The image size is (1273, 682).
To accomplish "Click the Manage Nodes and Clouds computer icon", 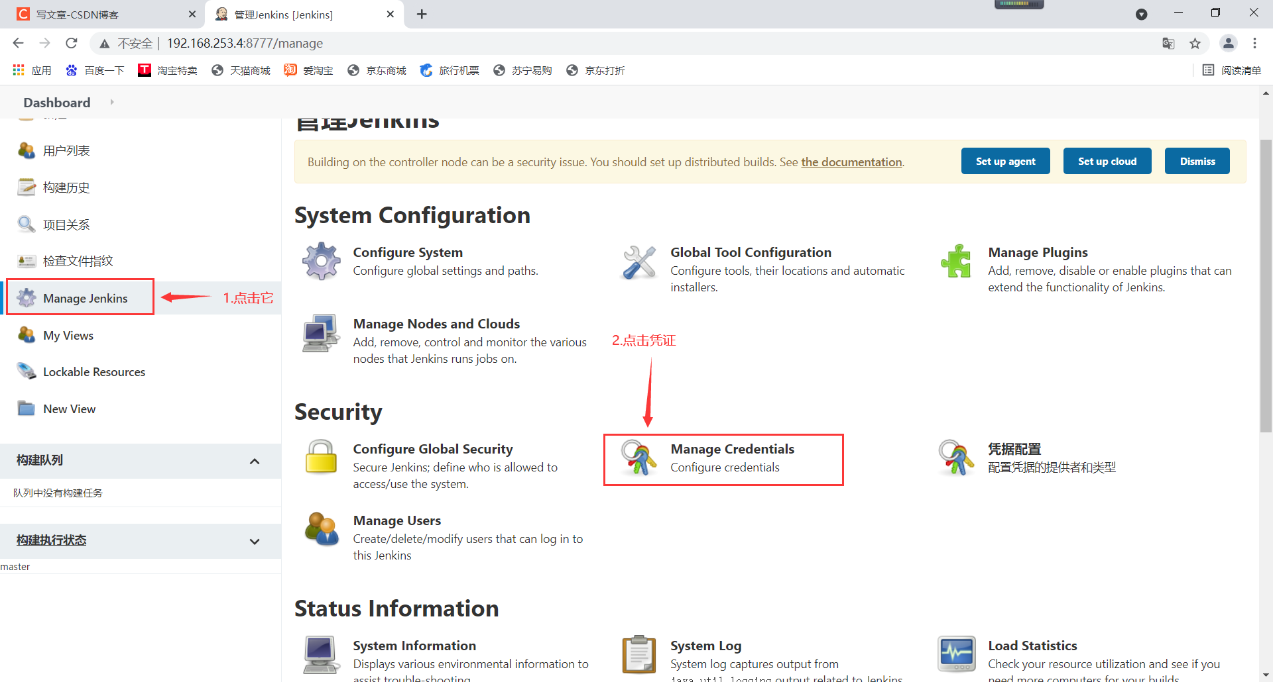I will click(321, 332).
